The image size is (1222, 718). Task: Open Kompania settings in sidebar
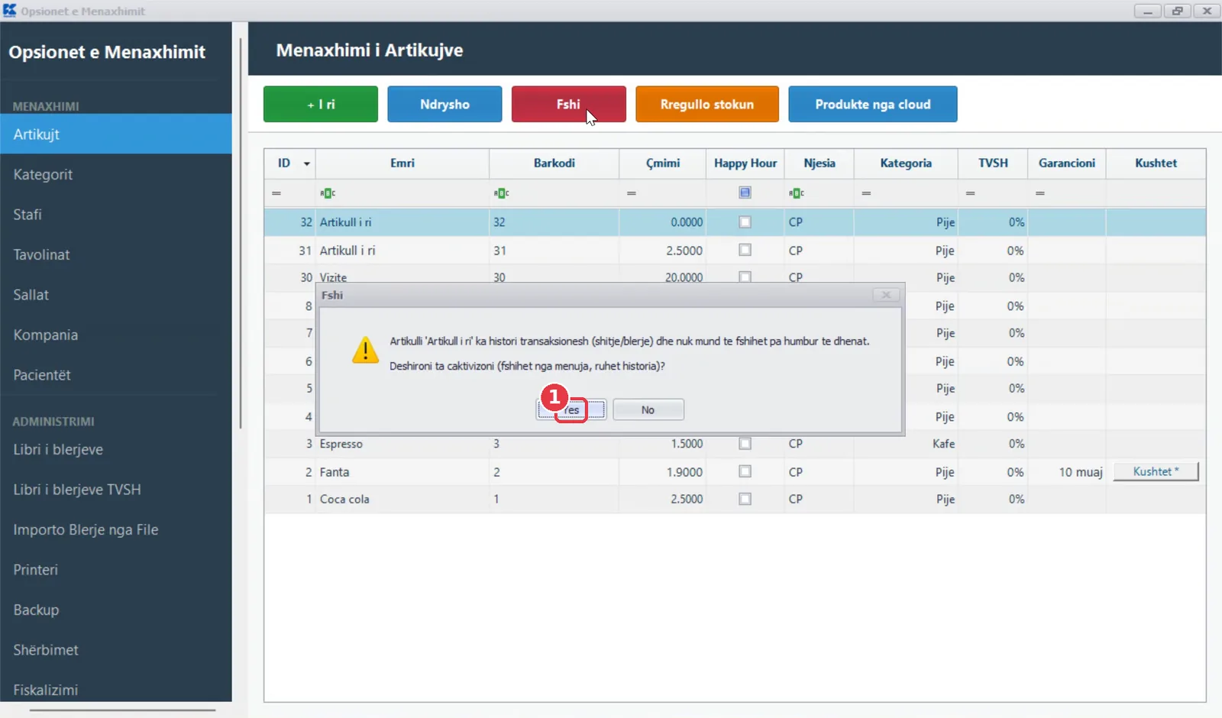pyautogui.click(x=116, y=335)
